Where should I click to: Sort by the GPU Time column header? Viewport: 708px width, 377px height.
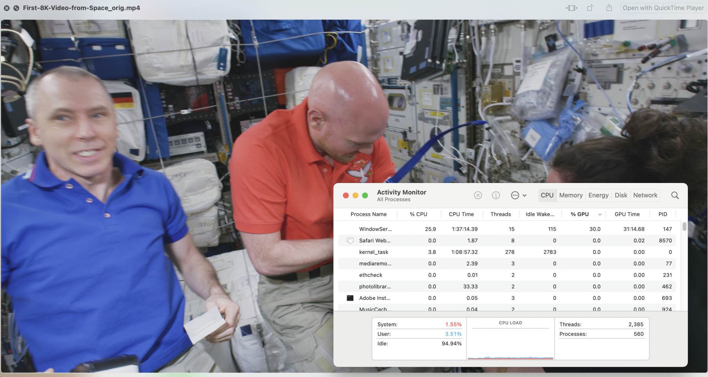click(x=627, y=214)
